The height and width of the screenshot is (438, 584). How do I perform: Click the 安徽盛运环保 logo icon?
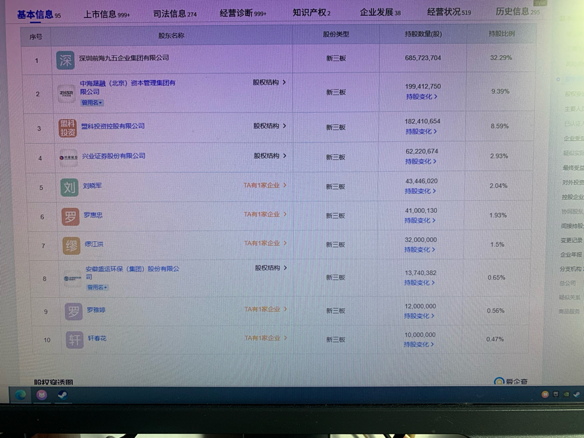[x=72, y=278]
